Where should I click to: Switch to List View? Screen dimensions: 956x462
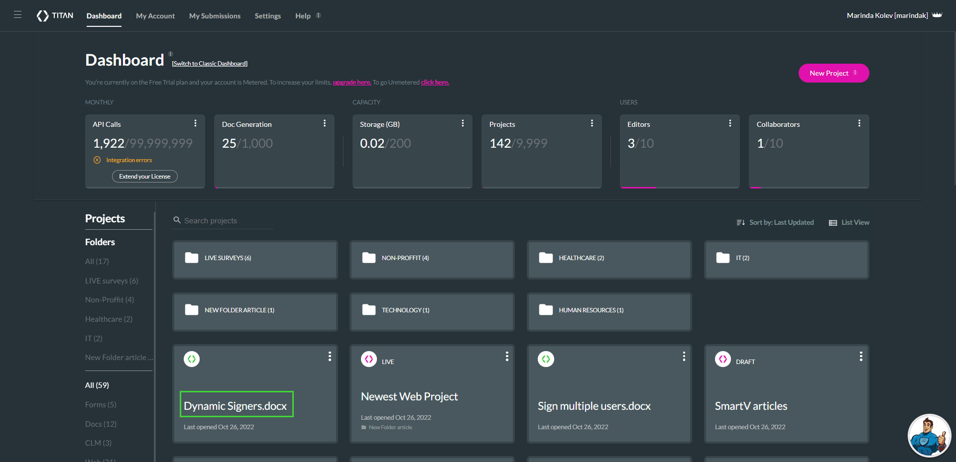(x=849, y=222)
